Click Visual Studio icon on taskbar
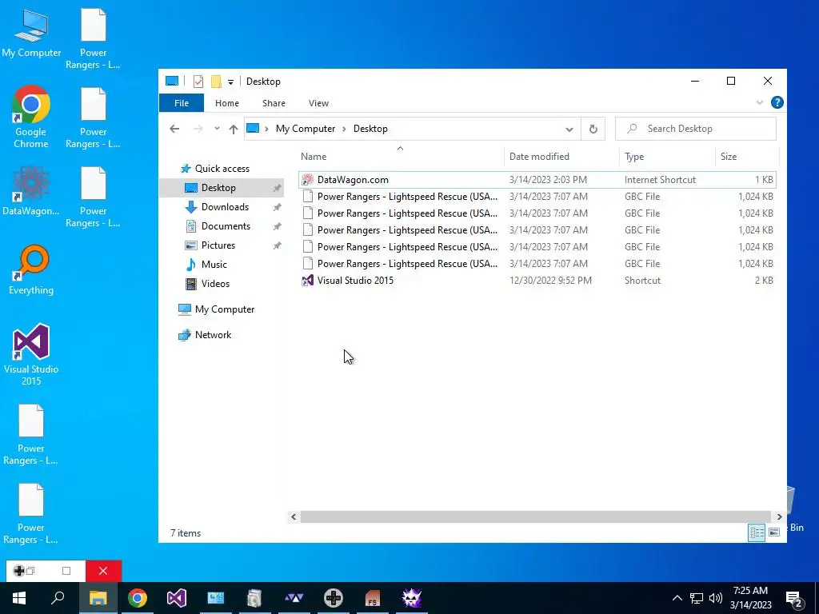 coord(177,598)
